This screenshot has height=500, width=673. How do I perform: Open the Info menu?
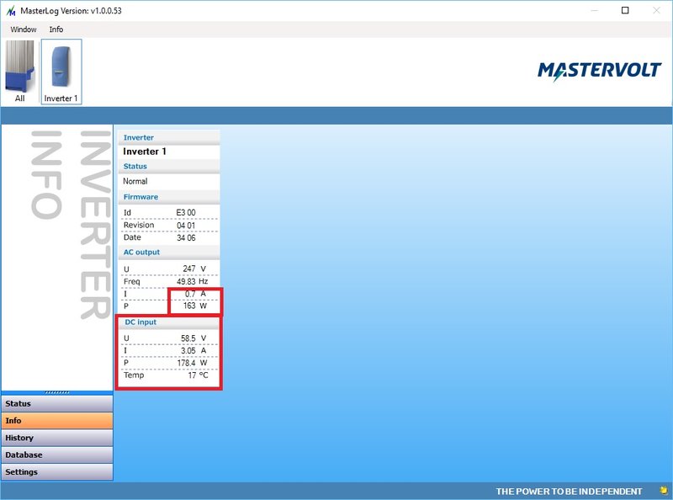tap(56, 29)
